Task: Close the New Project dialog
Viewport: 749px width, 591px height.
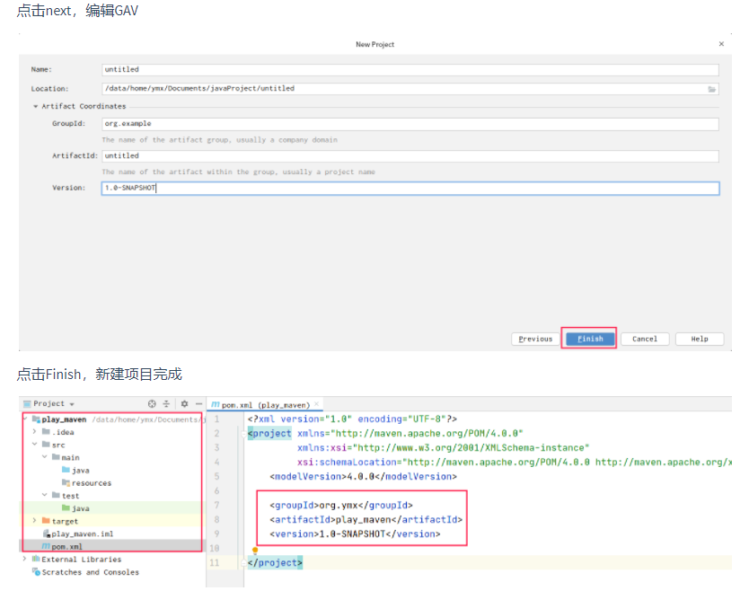Action: (721, 44)
